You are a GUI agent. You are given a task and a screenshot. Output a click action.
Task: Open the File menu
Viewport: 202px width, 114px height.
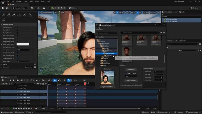[8, 1]
